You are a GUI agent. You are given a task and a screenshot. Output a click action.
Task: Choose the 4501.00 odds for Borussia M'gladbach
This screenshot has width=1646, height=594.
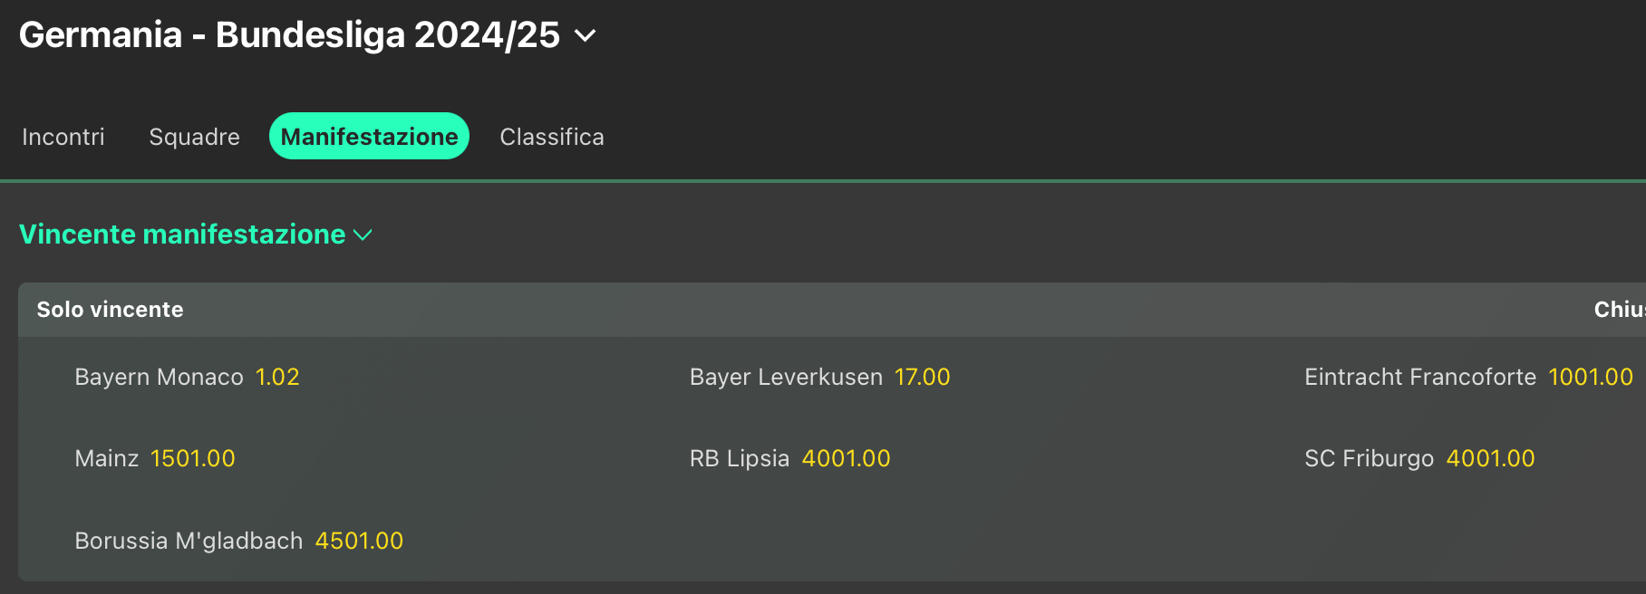[x=359, y=541]
